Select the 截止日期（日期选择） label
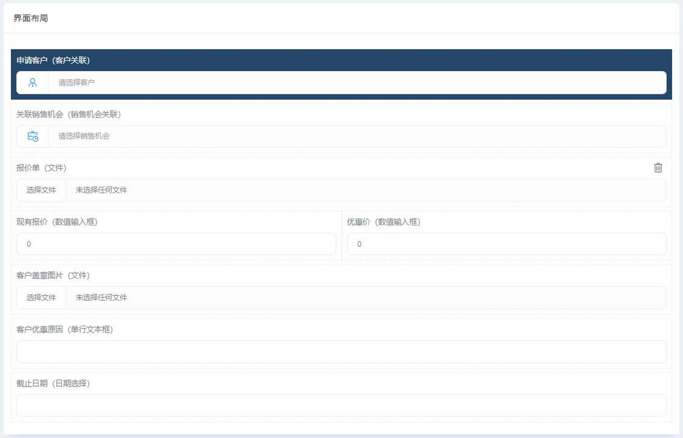This screenshot has width=683, height=438. (x=53, y=383)
